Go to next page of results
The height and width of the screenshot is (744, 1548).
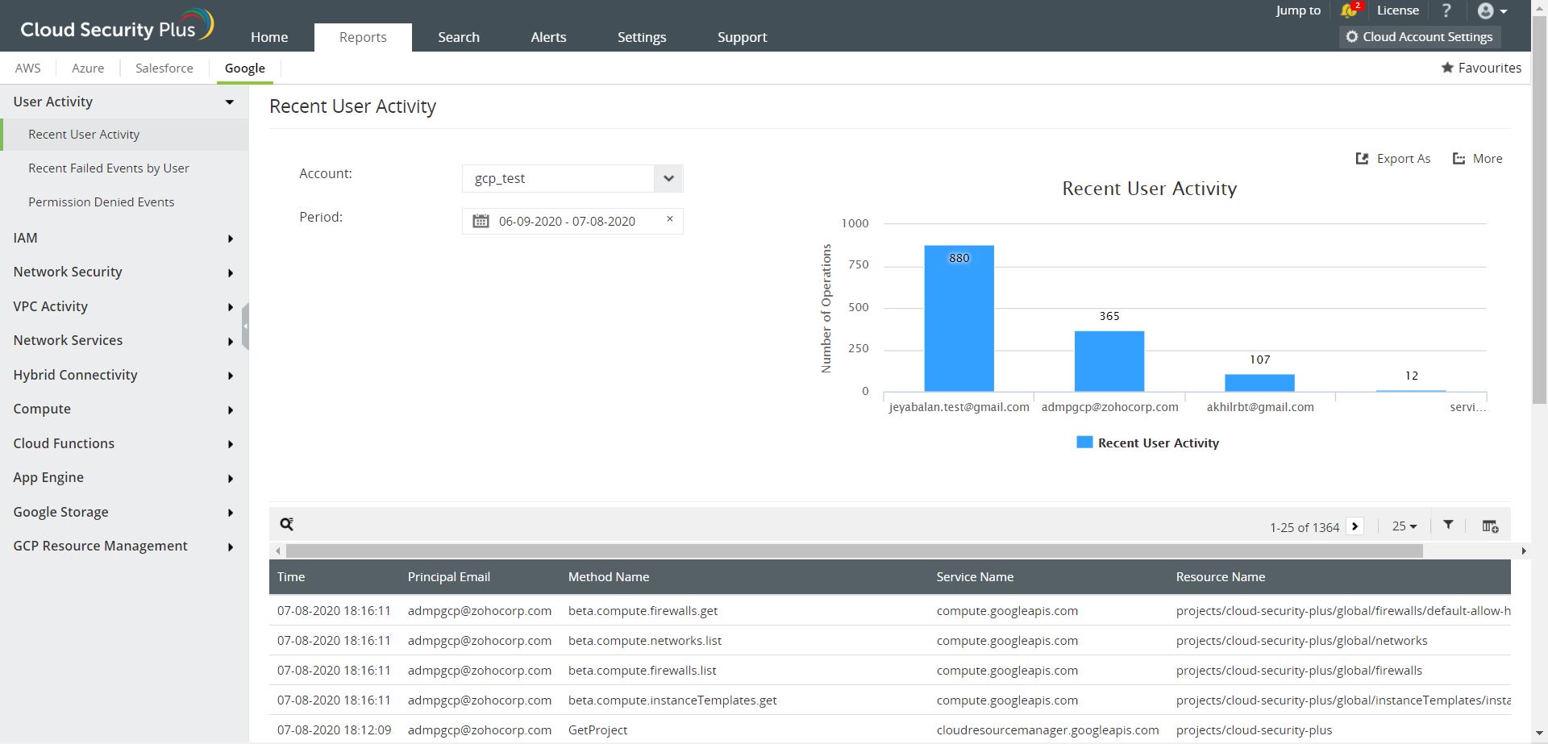point(1355,526)
